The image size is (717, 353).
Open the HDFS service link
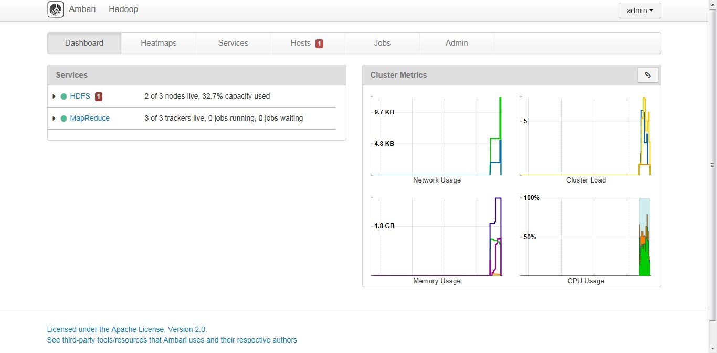[x=80, y=97]
